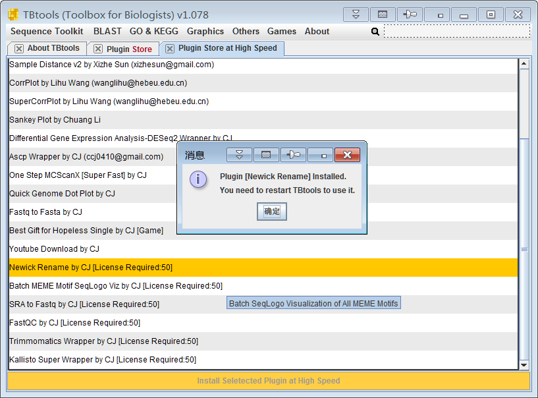Open the GO & KEGG menu
The image size is (538, 398).
pos(154,31)
